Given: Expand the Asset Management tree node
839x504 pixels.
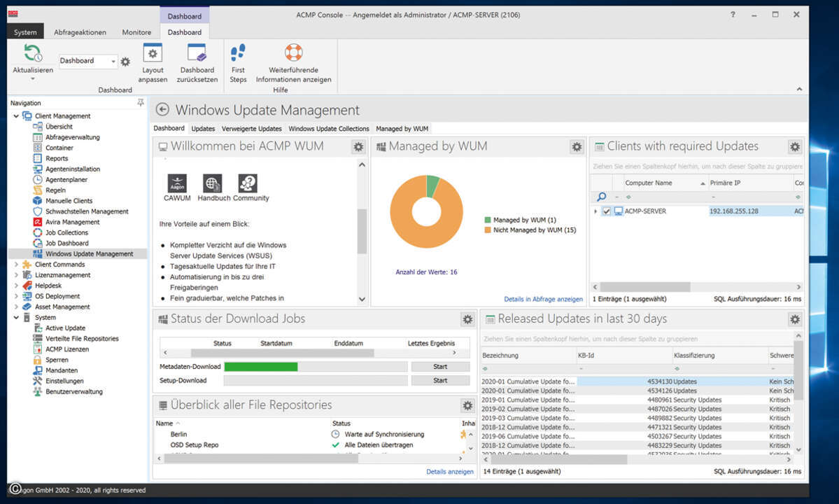Looking at the screenshot, I should 16,307.
